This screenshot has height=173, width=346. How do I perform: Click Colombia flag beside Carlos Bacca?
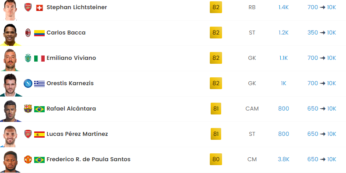39,33
